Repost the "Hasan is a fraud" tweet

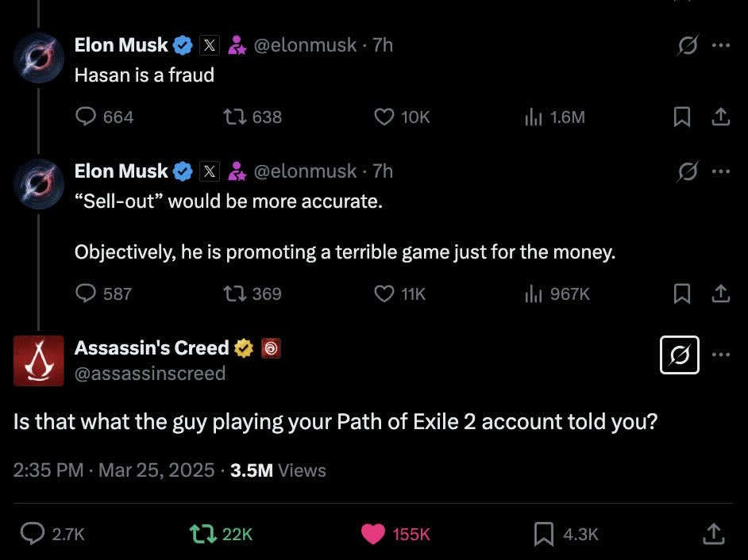point(233,117)
